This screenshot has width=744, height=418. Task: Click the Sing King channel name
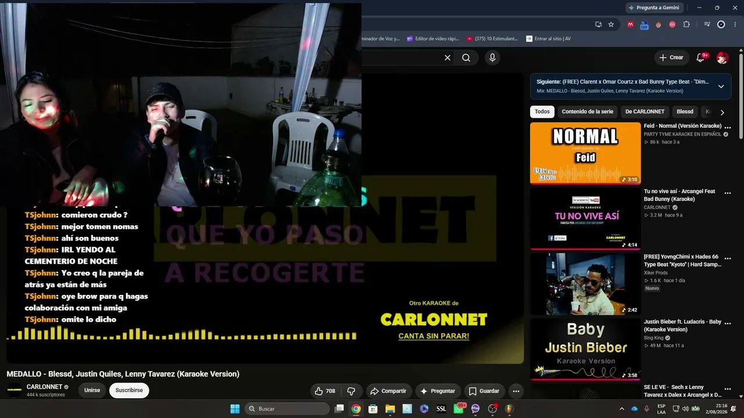[654, 338]
